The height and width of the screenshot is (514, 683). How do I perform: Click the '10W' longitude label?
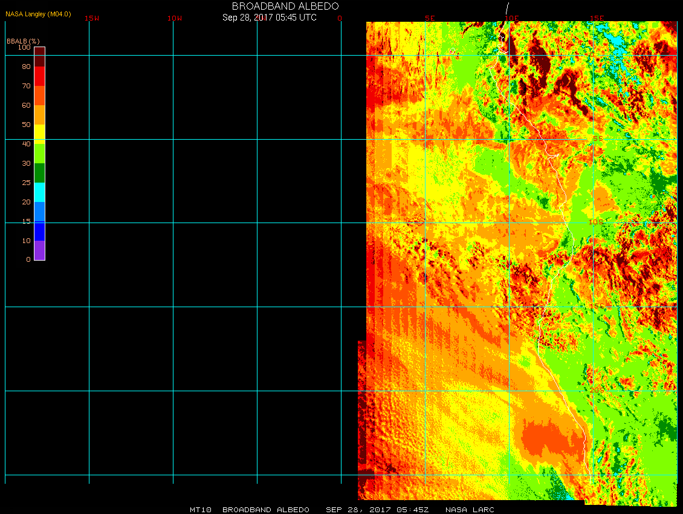click(175, 18)
